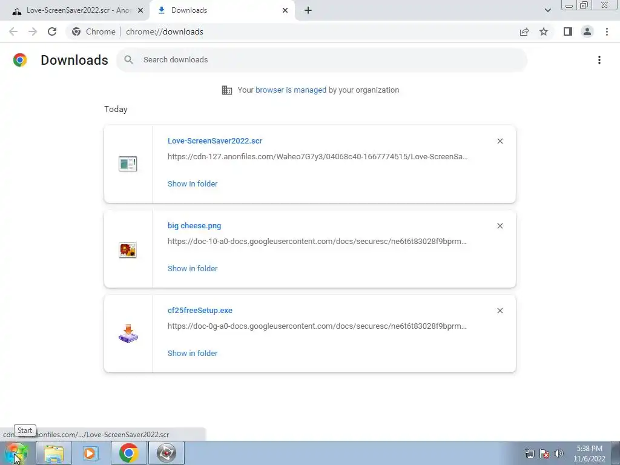Click the search magnifier icon in Downloads

click(x=128, y=60)
